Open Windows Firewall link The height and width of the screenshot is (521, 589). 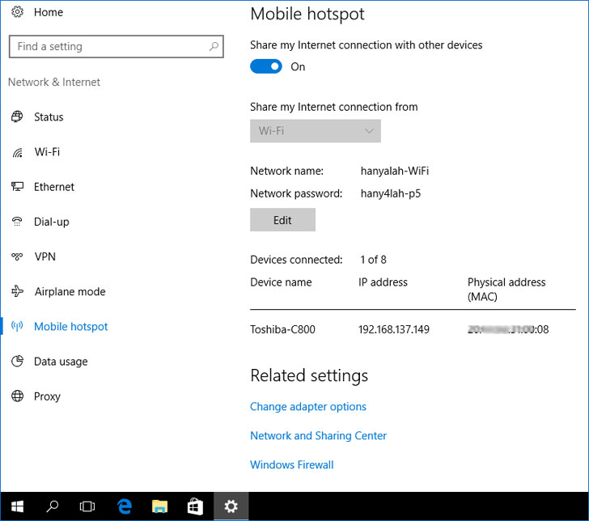pos(292,464)
